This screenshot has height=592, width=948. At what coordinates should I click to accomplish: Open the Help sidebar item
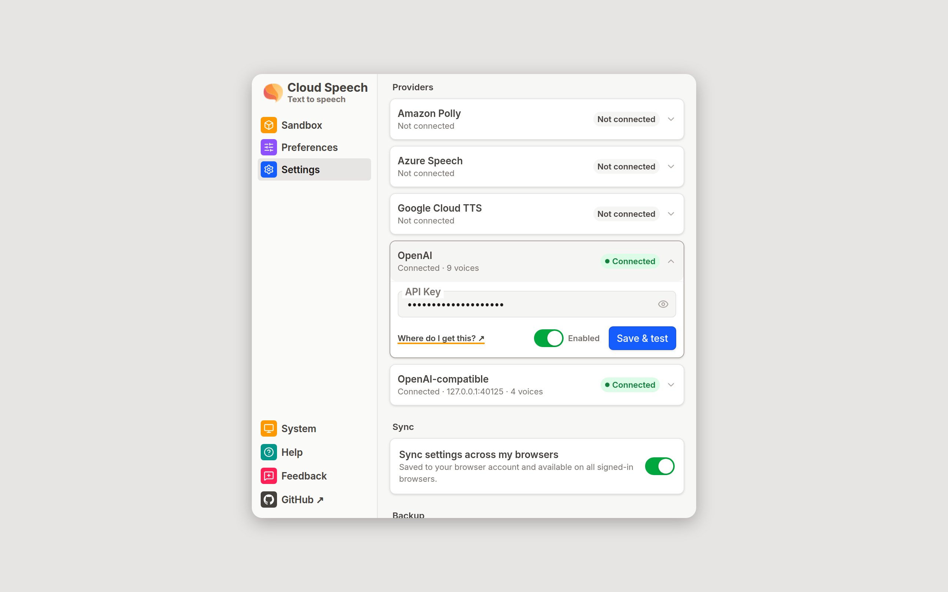tap(314, 452)
